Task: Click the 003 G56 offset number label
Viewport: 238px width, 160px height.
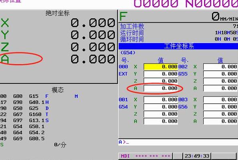Action: pos(183,100)
